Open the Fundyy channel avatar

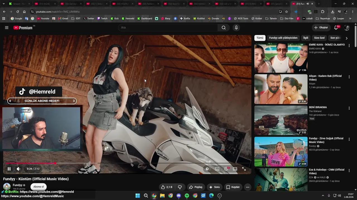pos(7,187)
